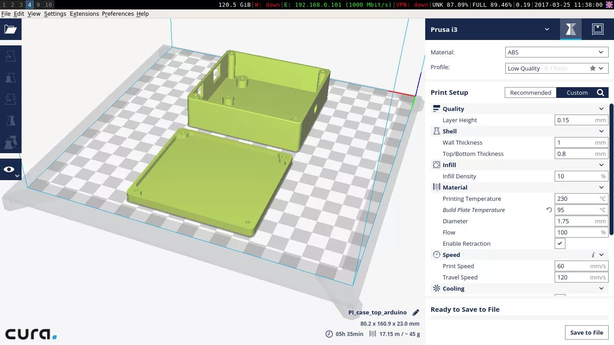The height and width of the screenshot is (345, 614).
Task: Open the Low Quality profile dropdown
Action: click(x=557, y=68)
